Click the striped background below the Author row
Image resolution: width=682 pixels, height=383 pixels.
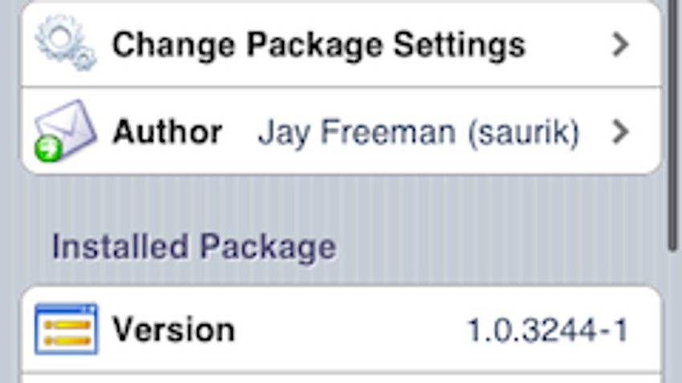[x=341, y=200]
